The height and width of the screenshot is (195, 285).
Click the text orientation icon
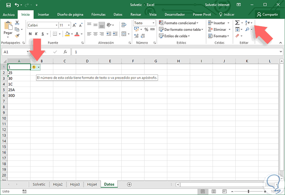[x=109, y=25]
